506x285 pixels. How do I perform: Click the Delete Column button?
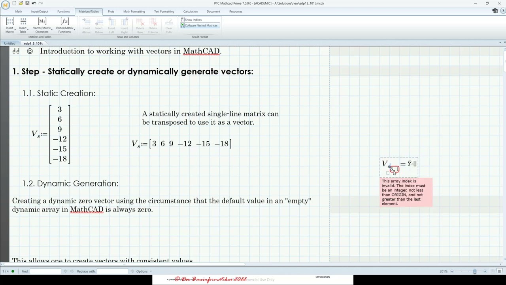pos(153,26)
